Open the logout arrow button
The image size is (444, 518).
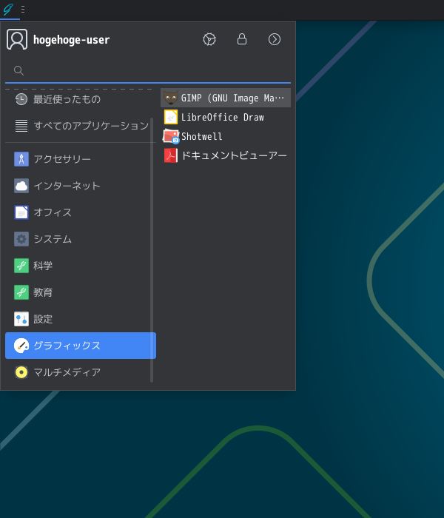[275, 39]
